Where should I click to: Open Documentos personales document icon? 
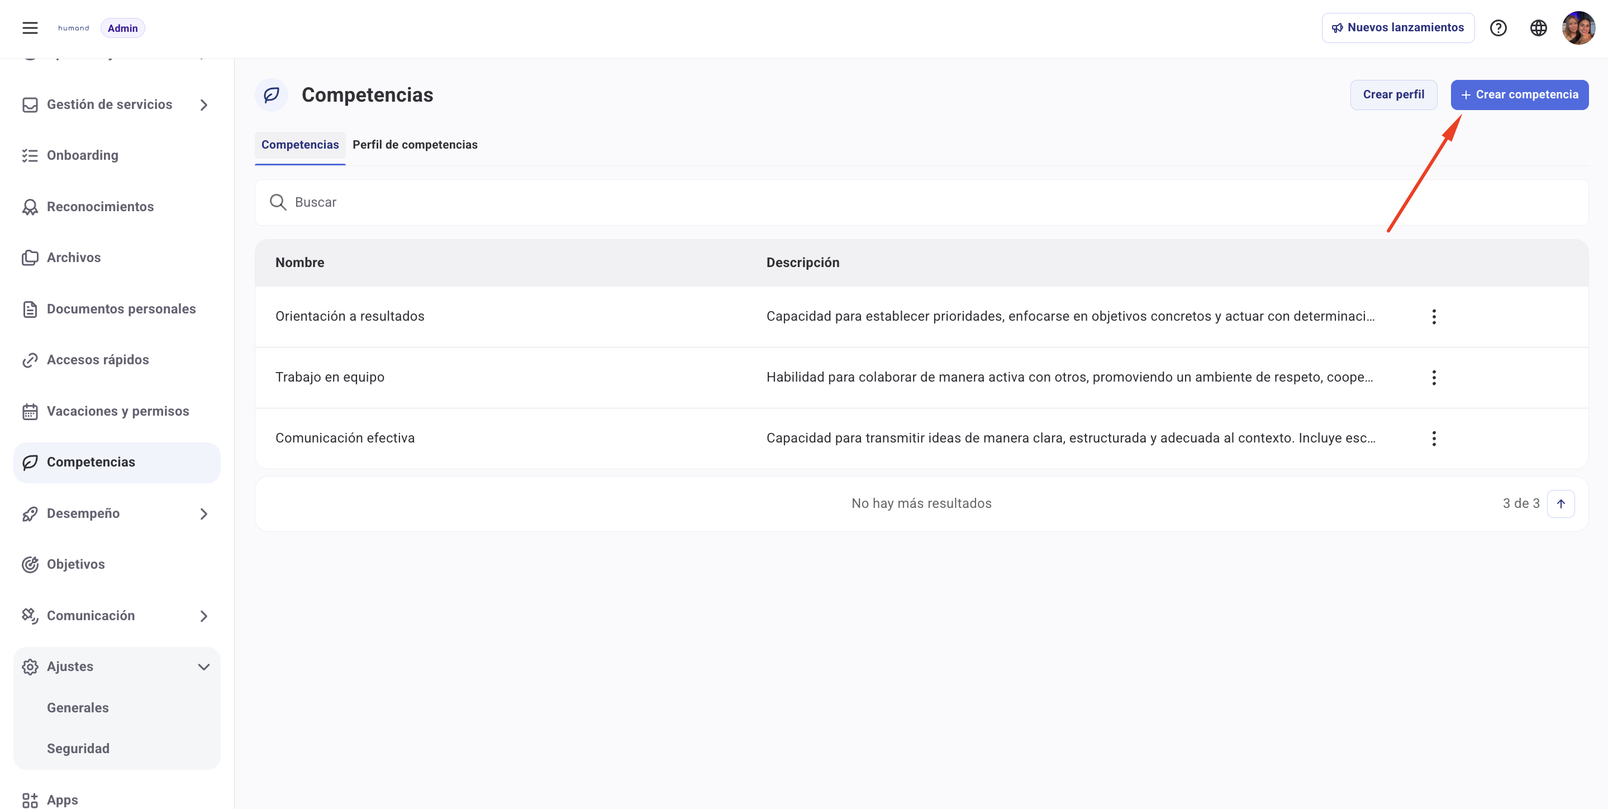[x=30, y=308]
